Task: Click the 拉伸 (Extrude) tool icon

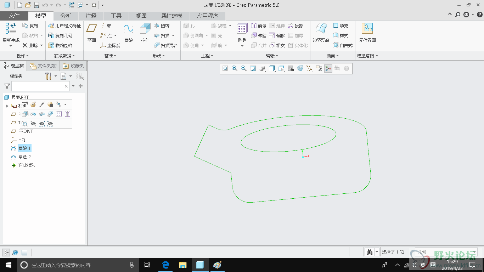Action: pos(145,29)
